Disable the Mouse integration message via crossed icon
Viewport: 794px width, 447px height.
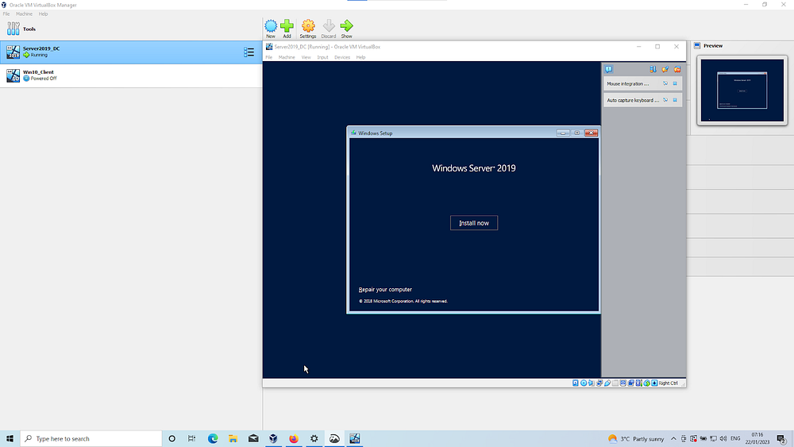[x=665, y=83]
